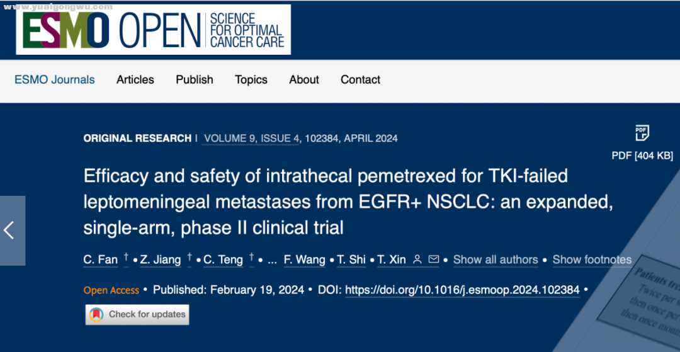Image resolution: width=680 pixels, height=352 pixels.
Task: Open the Publish menu
Action: point(195,80)
